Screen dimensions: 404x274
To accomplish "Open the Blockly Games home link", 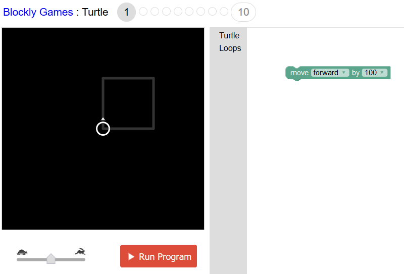I will pos(38,12).
